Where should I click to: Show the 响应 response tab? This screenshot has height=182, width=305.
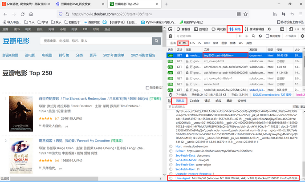[218, 101]
